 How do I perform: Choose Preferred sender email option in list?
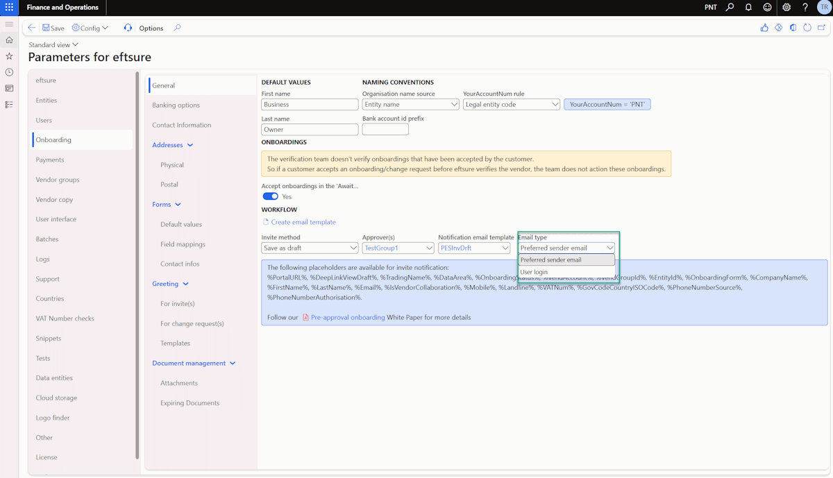tap(566, 259)
